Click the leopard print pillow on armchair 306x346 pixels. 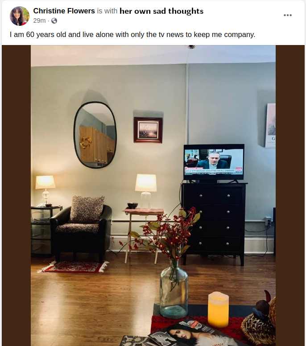point(87,210)
